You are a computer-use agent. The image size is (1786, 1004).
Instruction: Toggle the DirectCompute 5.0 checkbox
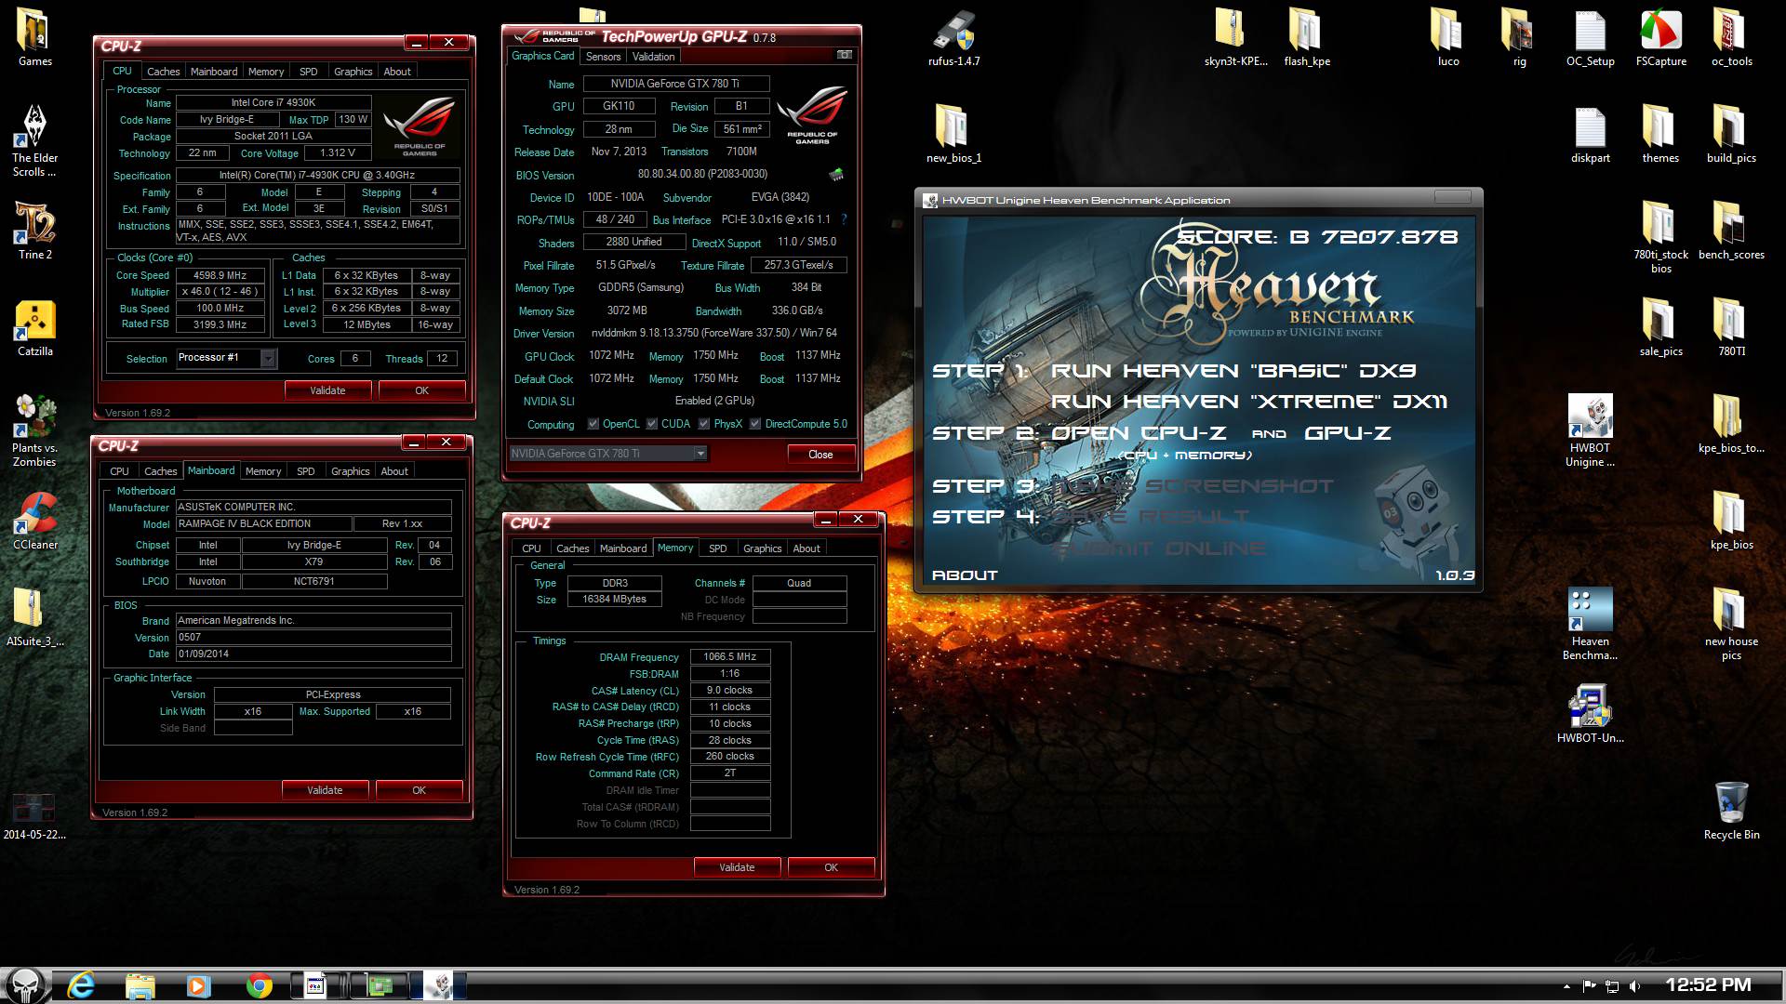pyautogui.click(x=755, y=424)
